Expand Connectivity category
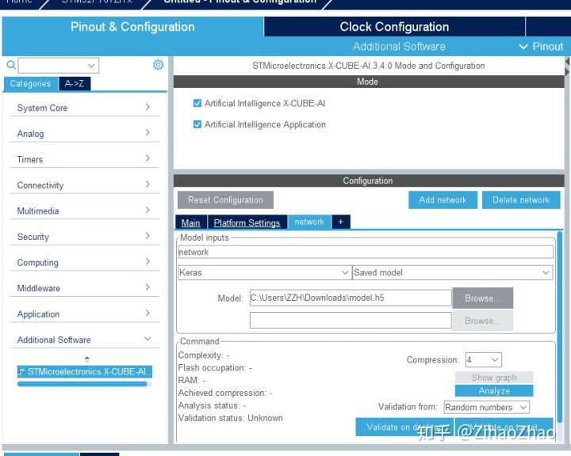The height and width of the screenshot is (456, 571). [x=85, y=185]
